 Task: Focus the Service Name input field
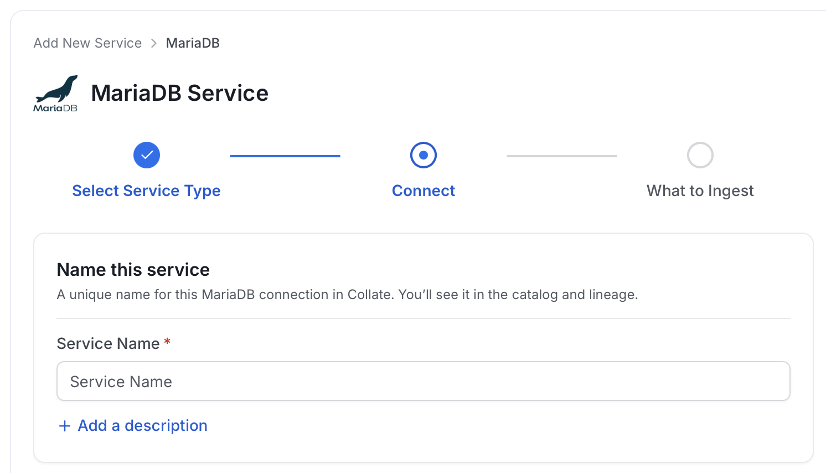click(x=424, y=381)
